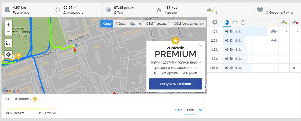Switch map to Карта view
The image size is (301, 121).
[106, 24]
